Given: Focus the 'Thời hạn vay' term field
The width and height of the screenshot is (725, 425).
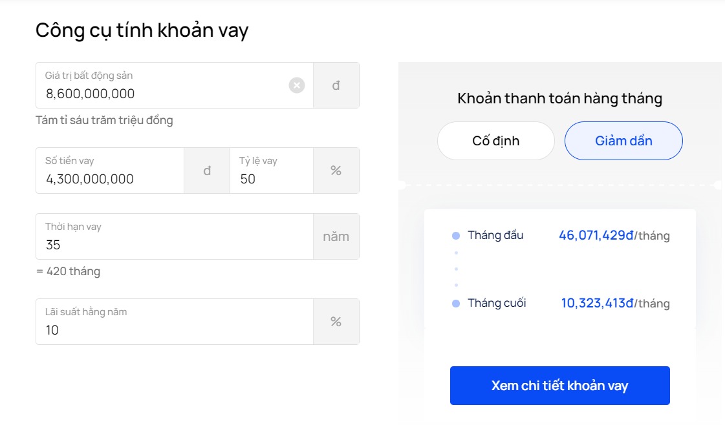Looking at the screenshot, I should point(175,245).
